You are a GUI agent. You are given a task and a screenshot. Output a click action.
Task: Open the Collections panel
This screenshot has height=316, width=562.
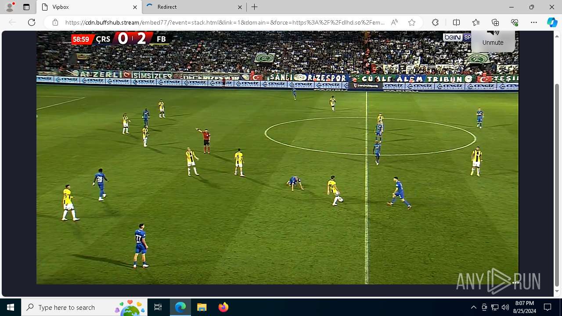(495, 22)
